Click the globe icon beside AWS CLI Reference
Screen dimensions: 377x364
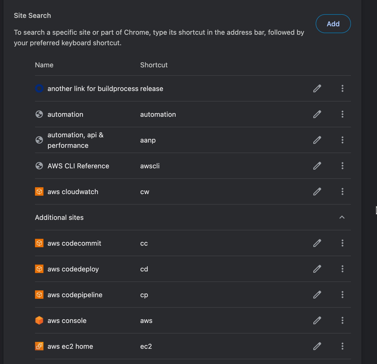(39, 166)
